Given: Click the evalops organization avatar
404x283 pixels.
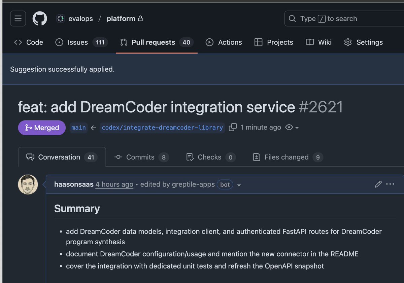Looking at the screenshot, I should click(x=61, y=19).
